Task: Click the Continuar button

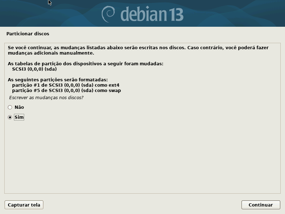Action: [261, 205]
